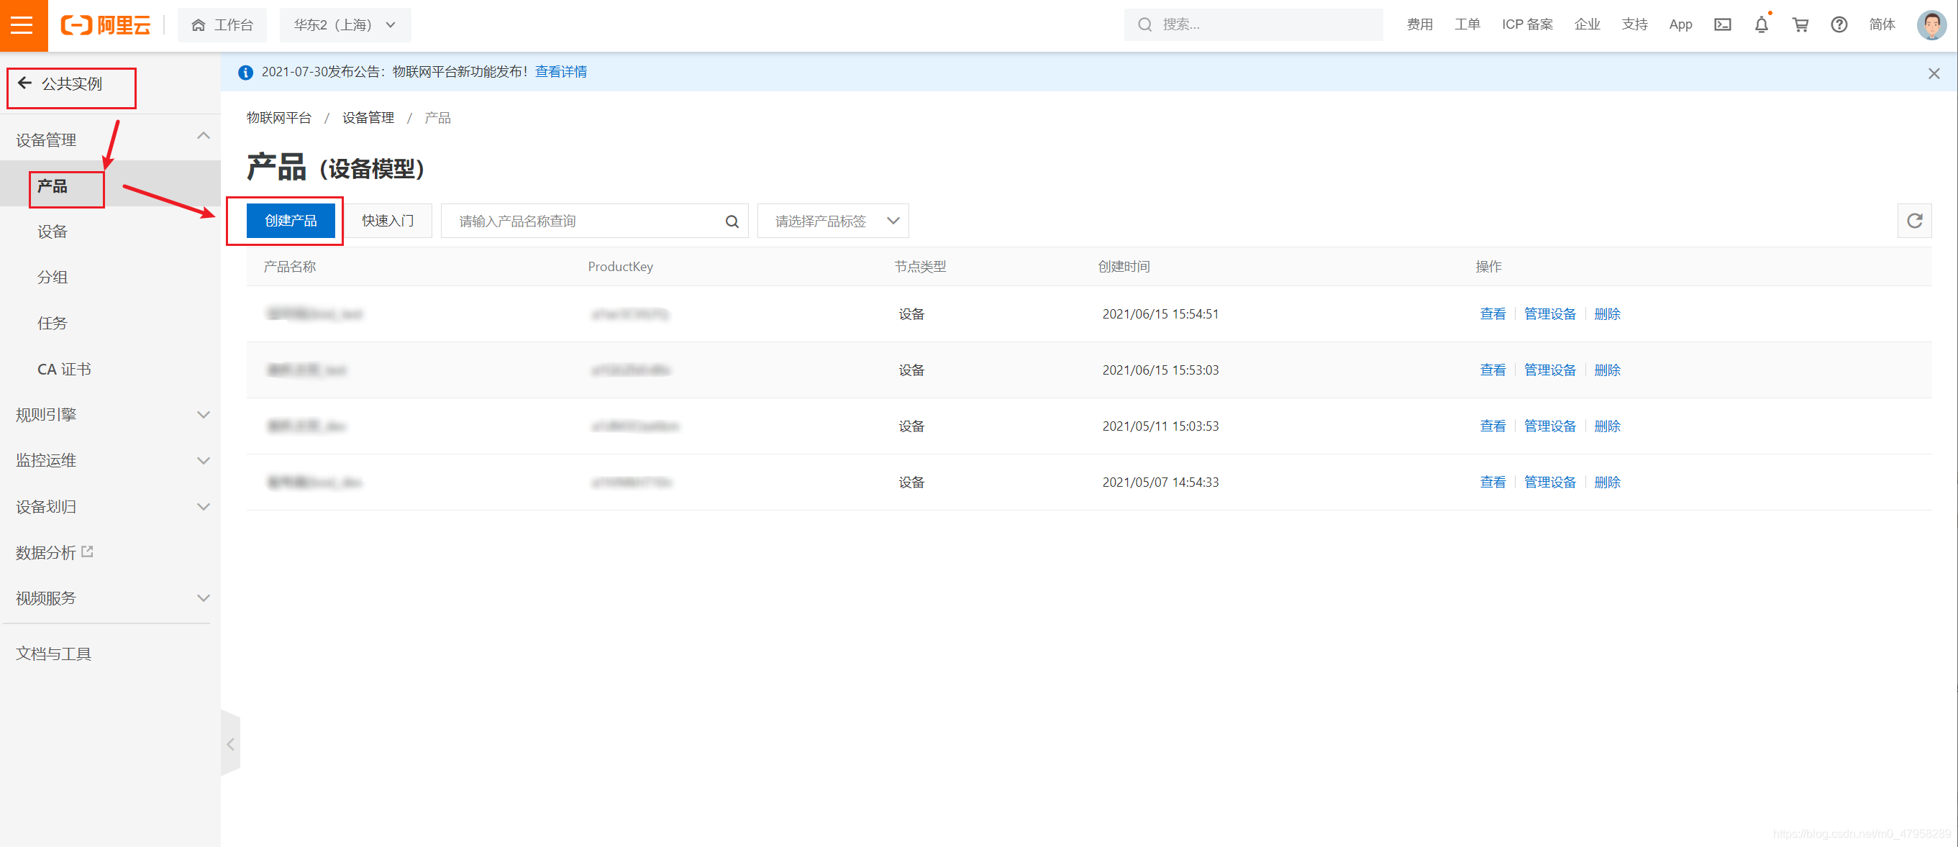Select CA 证书 in the sidebar

[x=65, y=369]
